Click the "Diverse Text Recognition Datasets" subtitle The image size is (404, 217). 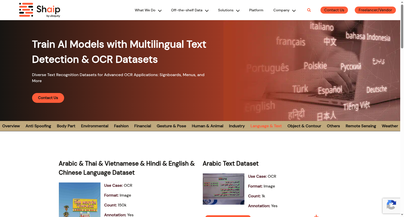pos(118,78)
